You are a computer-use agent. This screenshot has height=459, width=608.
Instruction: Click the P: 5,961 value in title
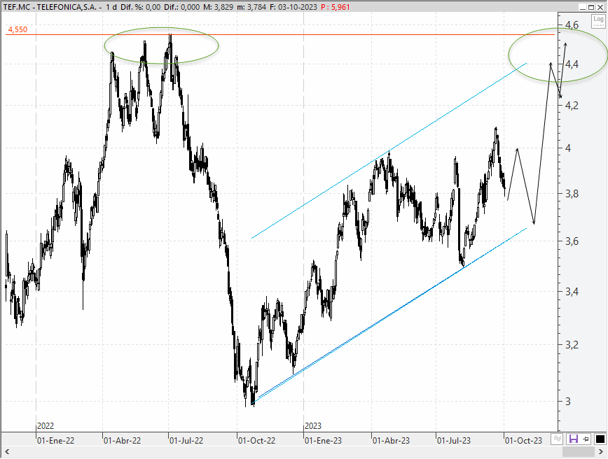point(336,7)
